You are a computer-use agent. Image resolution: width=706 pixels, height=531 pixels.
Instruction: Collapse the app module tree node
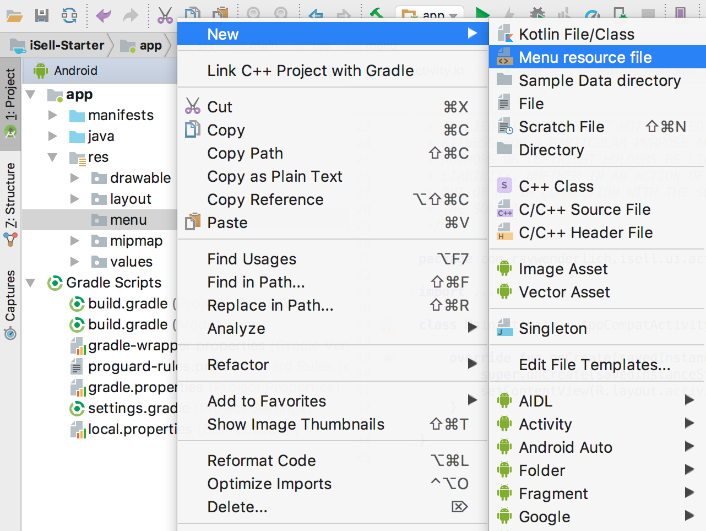(31, 95)
